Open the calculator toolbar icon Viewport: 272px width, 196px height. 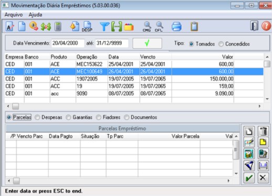(x=58, y=27)
